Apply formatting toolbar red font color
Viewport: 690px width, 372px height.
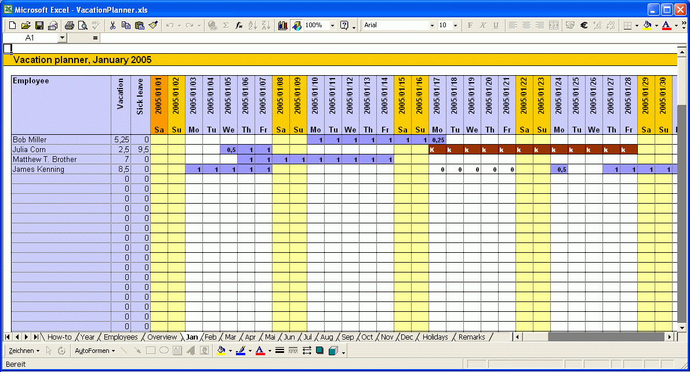667,25
